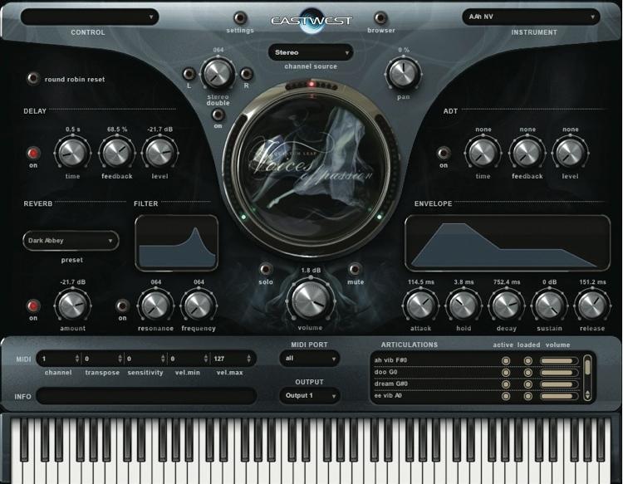Select the doo G0 articulation
This screenshot has height=484, width=623.
coord(385,372)
